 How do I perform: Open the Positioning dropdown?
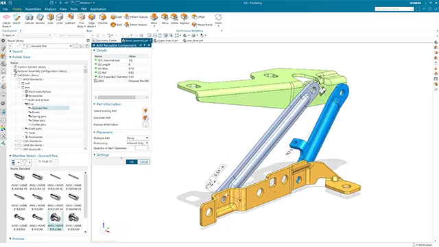coord(137,143)
